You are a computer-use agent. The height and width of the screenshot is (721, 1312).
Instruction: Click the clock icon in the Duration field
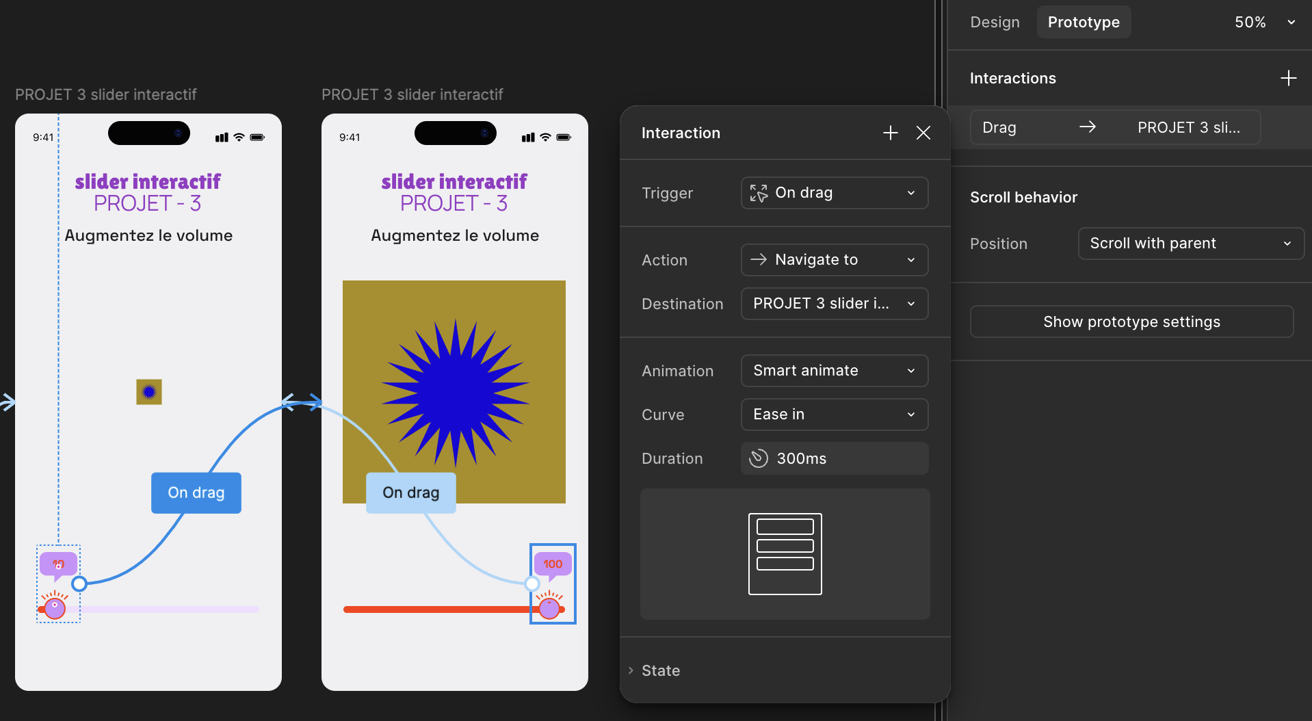(758, 458)
